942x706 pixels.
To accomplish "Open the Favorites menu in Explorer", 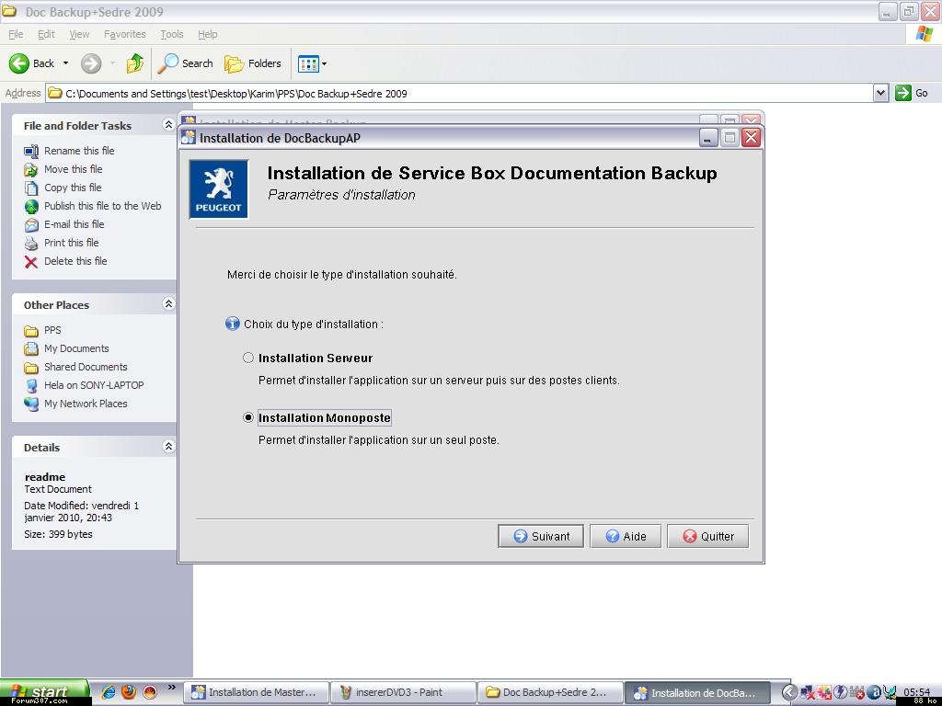I will (125, 34).
